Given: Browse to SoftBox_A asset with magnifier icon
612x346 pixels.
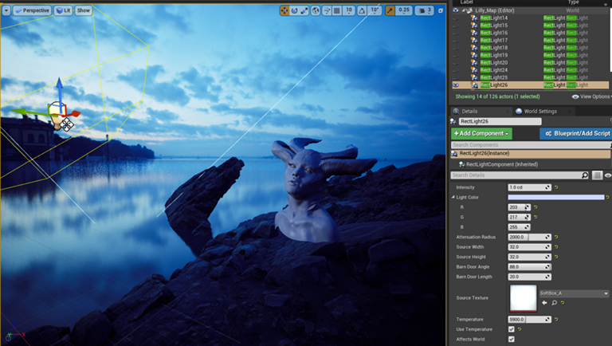Looking at the screenshot, I should pos(553,303).
